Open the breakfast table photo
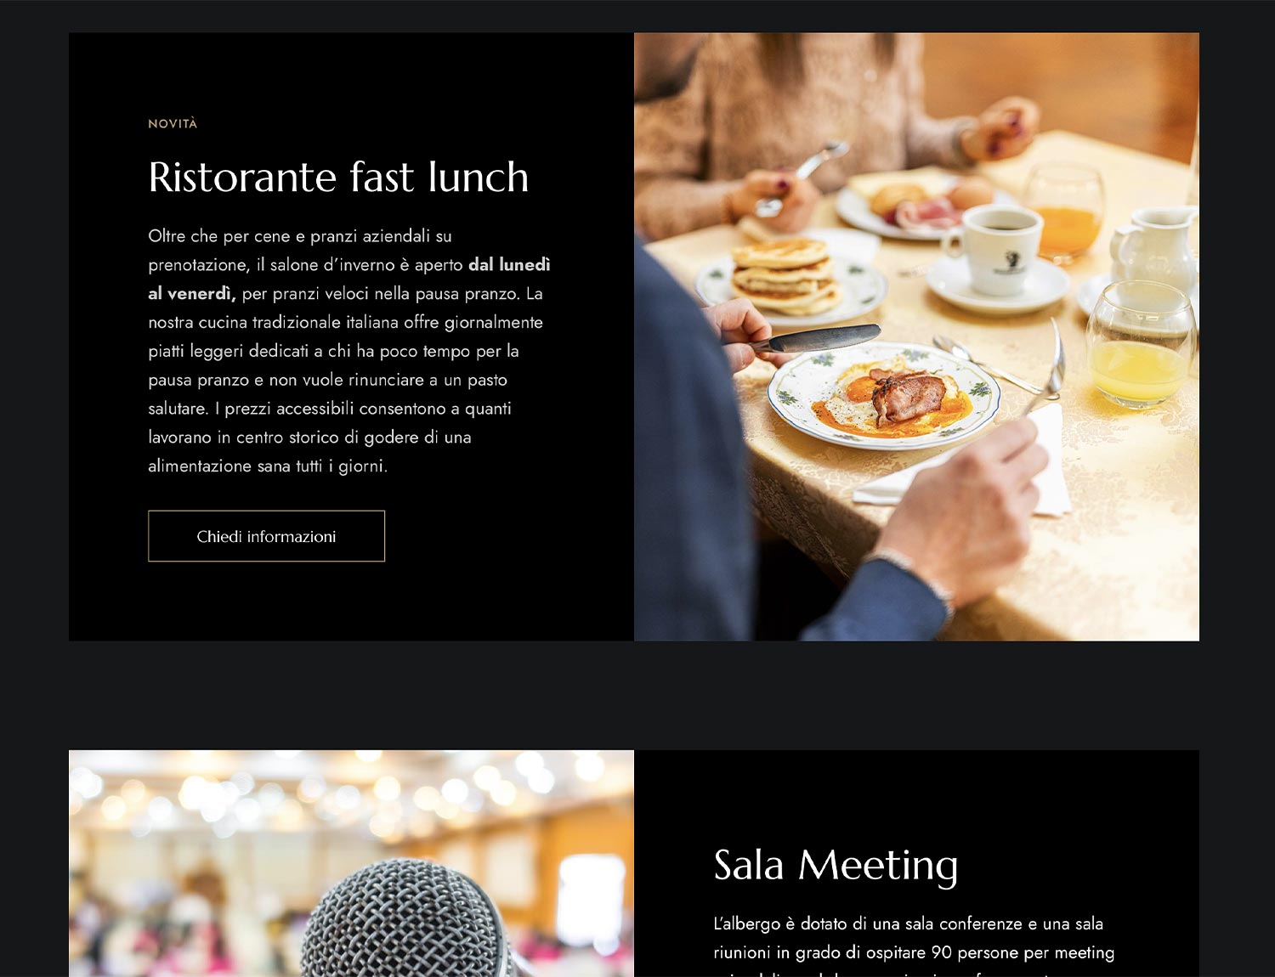The height and width of the screenshot is (977, 1275). pyautogui.click(x=916, y=336)
